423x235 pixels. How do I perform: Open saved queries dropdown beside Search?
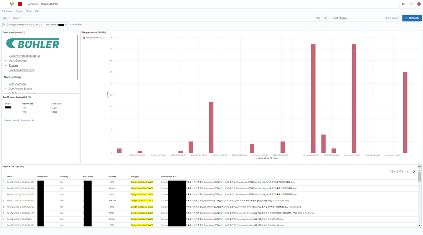pos(6,18)
